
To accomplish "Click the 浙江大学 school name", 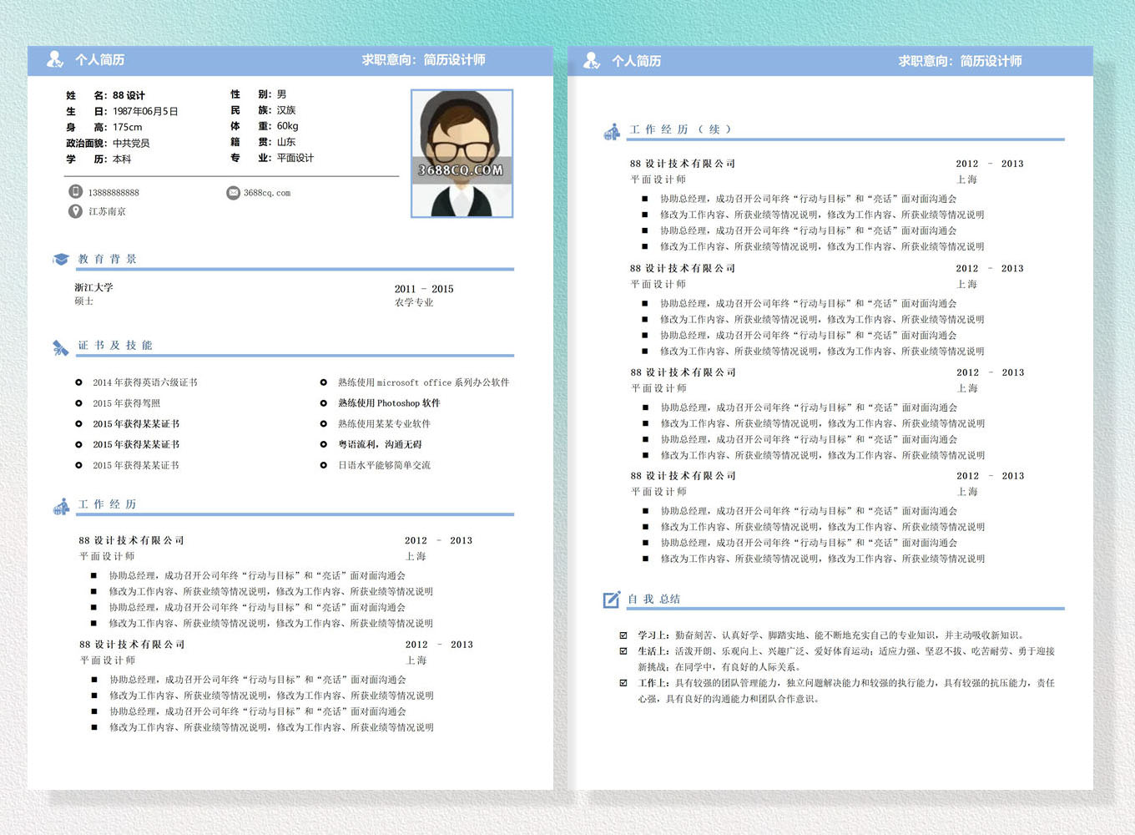I will (x=93, y=287).
